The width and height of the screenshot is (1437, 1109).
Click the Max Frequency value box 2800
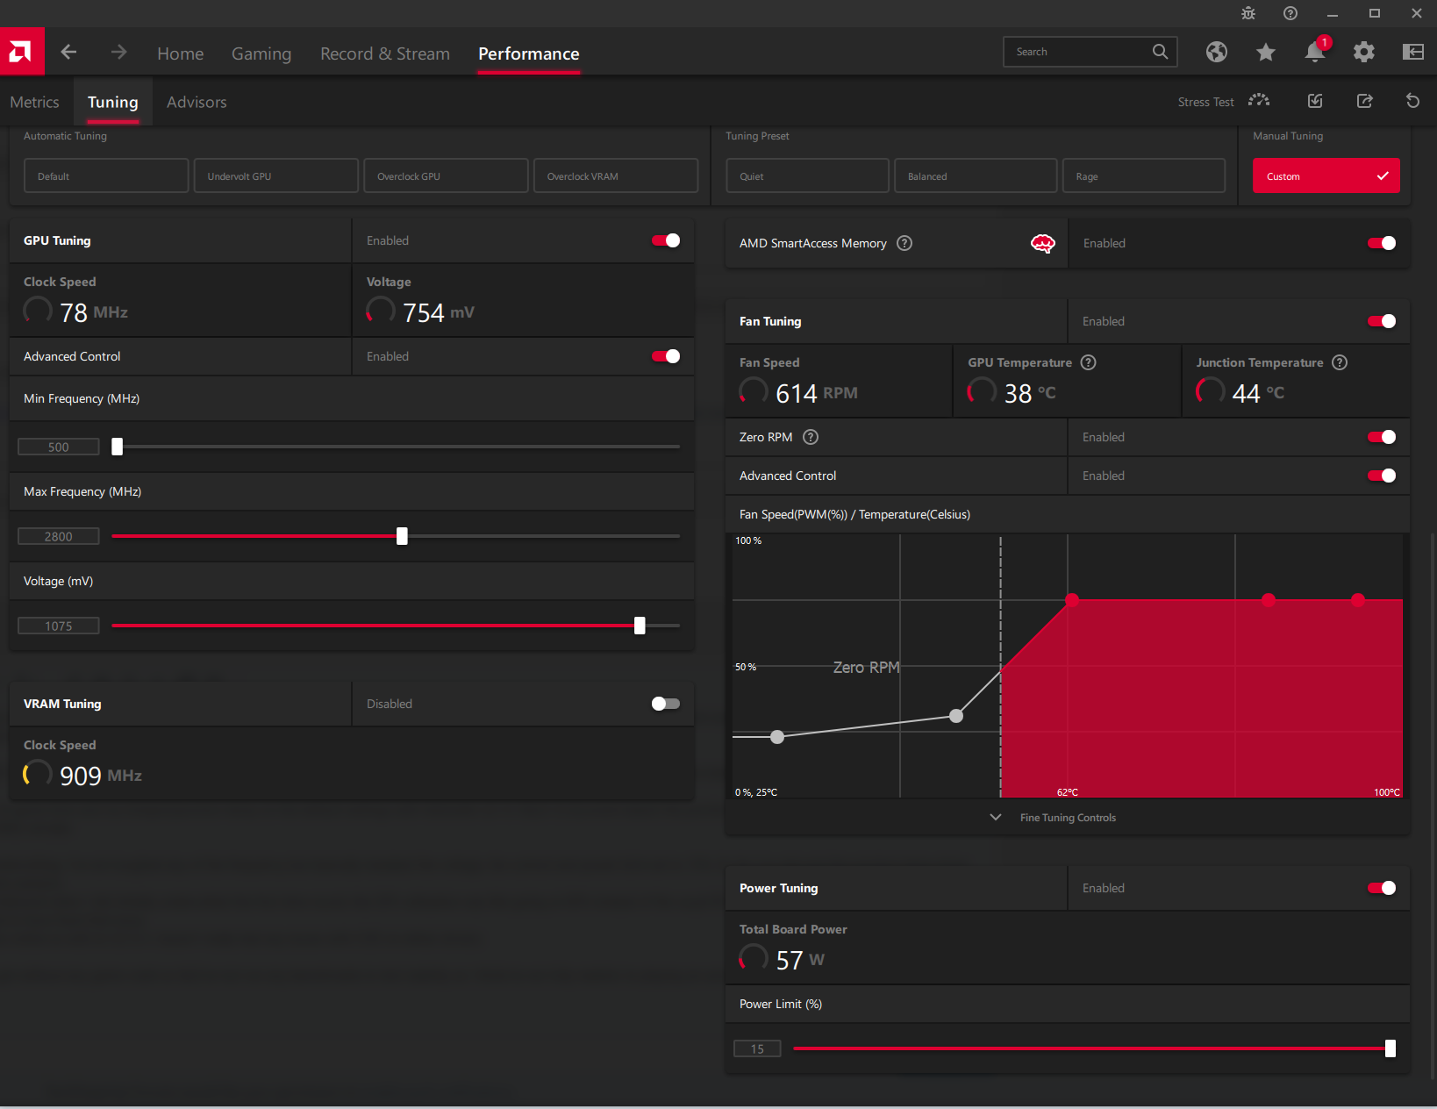pyautogui.click(x=59, y=536)
